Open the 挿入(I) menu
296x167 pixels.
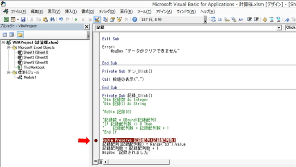pos(71,12)
